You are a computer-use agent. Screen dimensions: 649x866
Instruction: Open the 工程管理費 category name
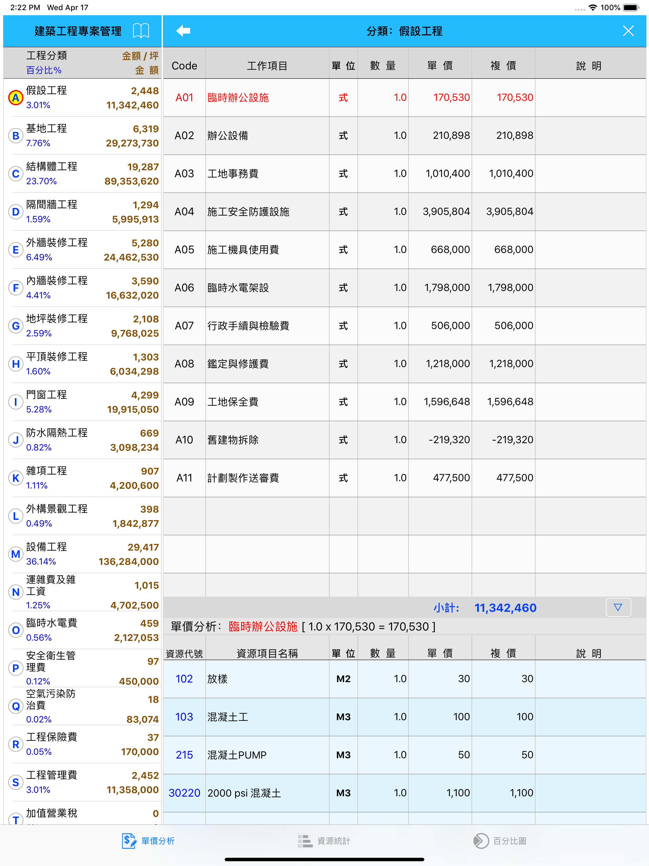point(52,775)
